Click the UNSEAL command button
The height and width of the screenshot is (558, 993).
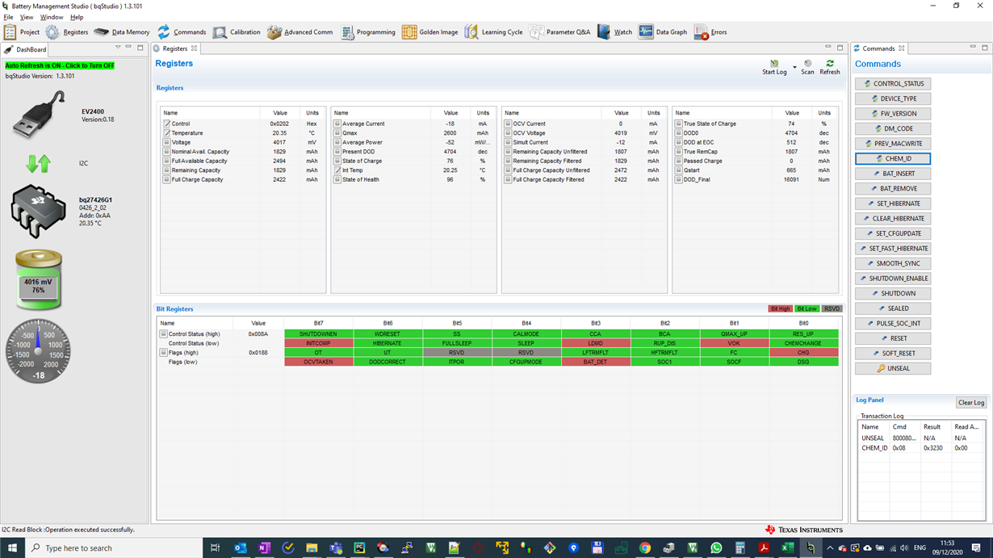pyautogui.click(x=893, y=368)
